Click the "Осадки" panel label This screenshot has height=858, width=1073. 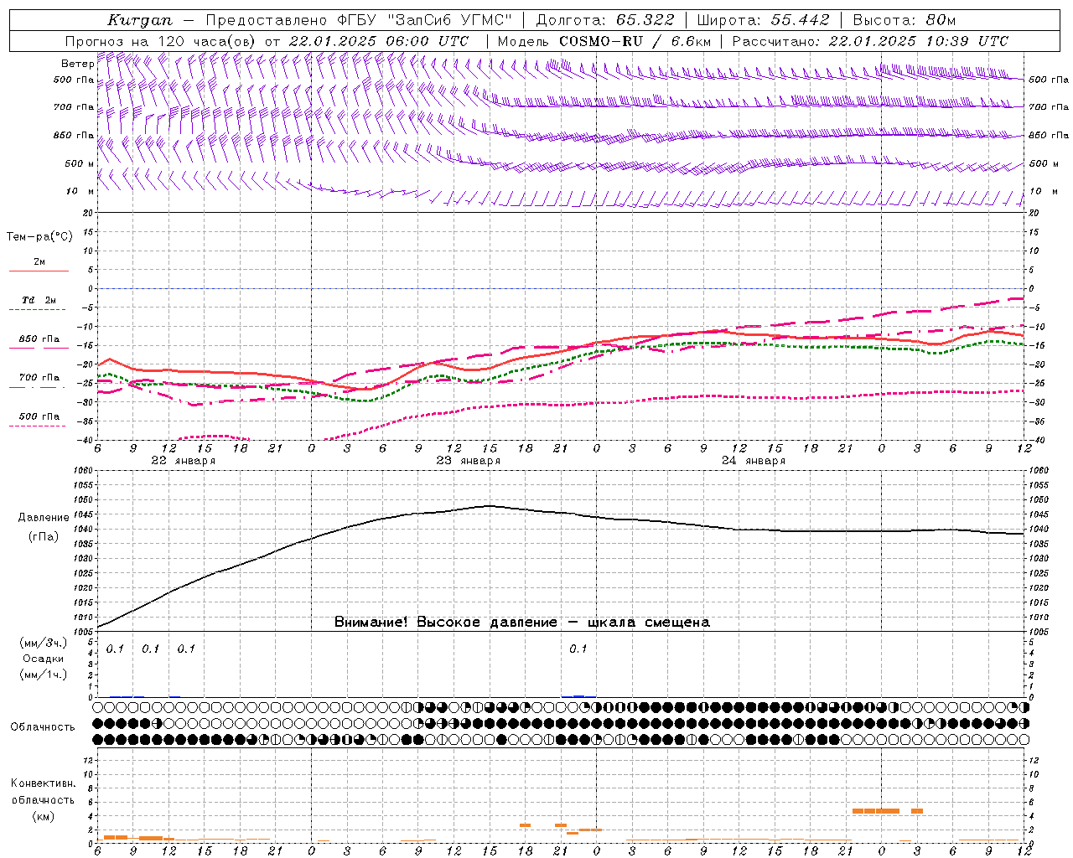[43, 659]
